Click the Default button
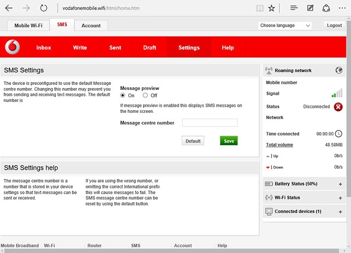This screenshot has width=351, height=253. coord(193,141)
